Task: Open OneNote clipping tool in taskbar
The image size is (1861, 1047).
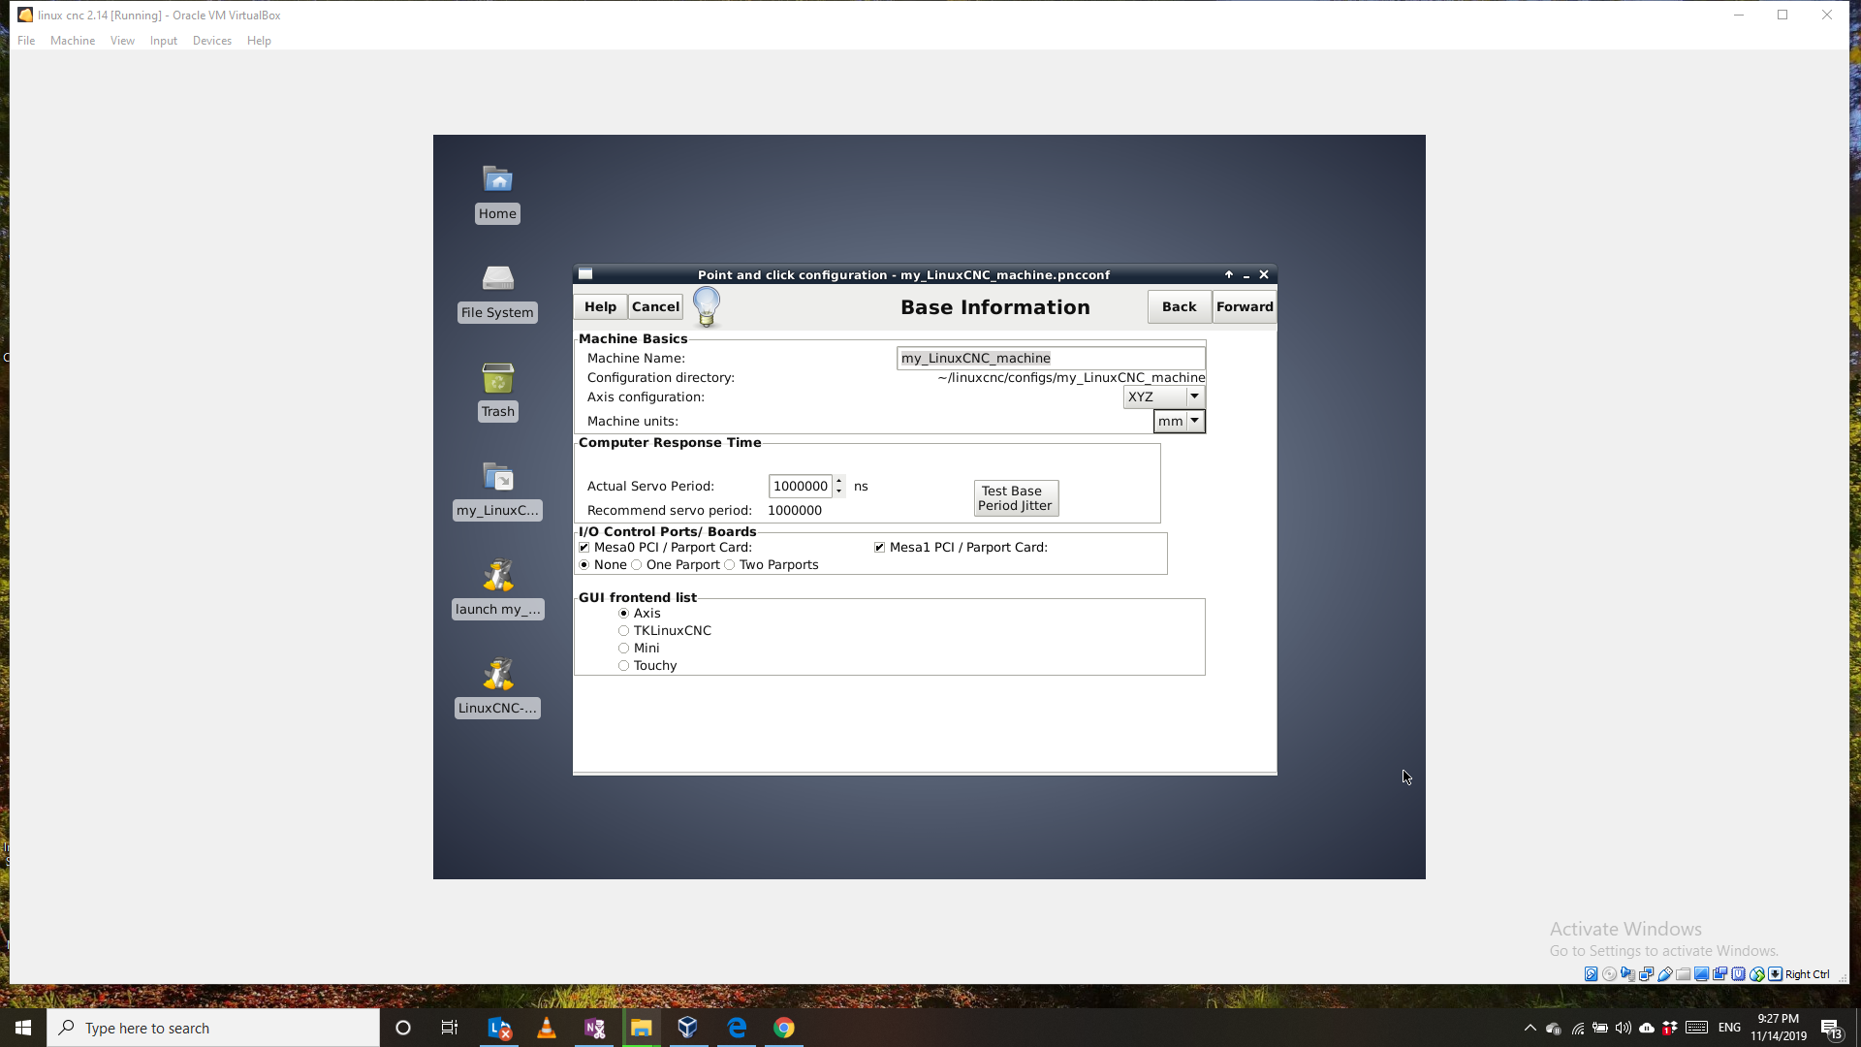Action: click(594, 1028)
